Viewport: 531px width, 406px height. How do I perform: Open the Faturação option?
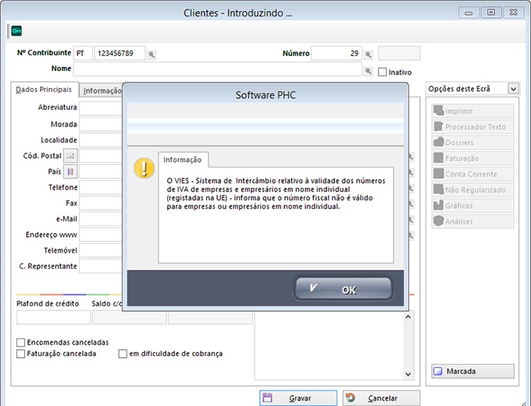pos(472,158)
